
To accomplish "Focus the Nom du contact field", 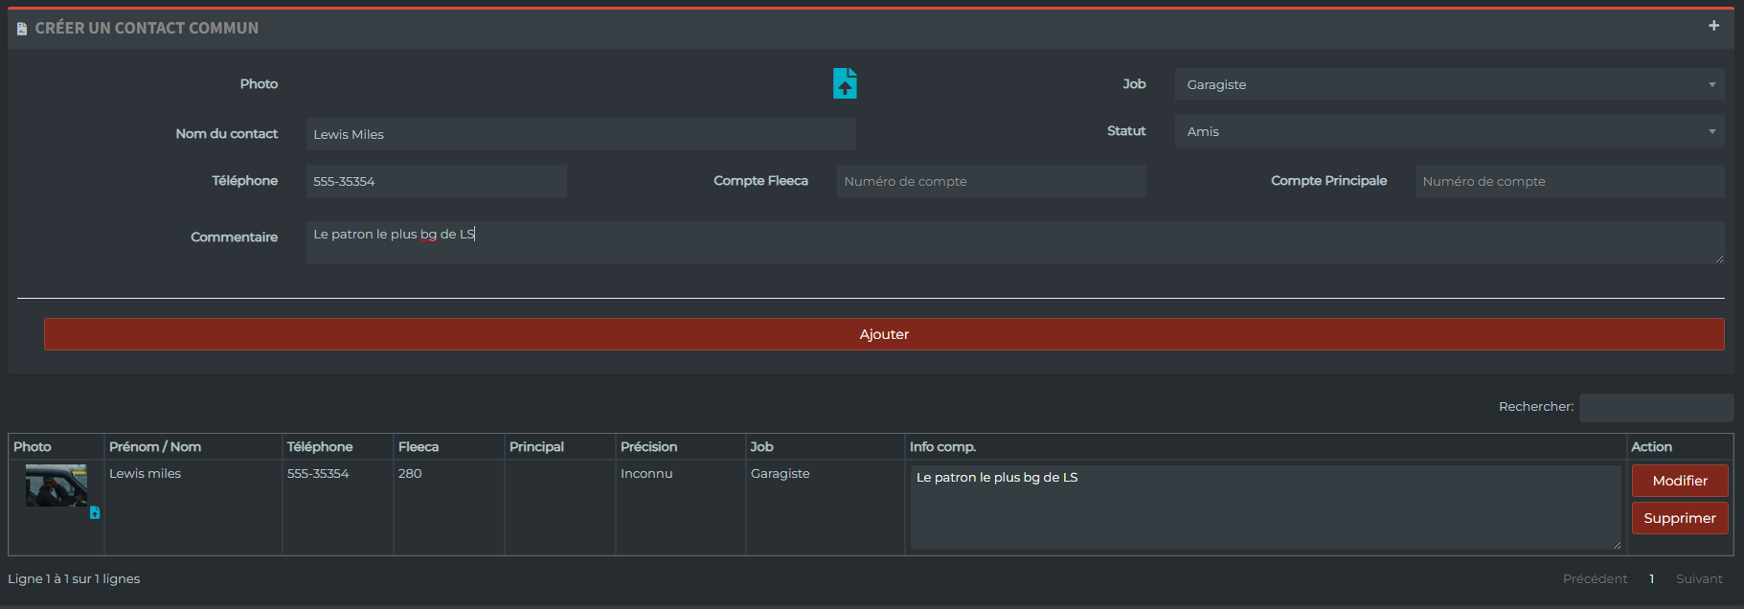I will click(580, 134).
